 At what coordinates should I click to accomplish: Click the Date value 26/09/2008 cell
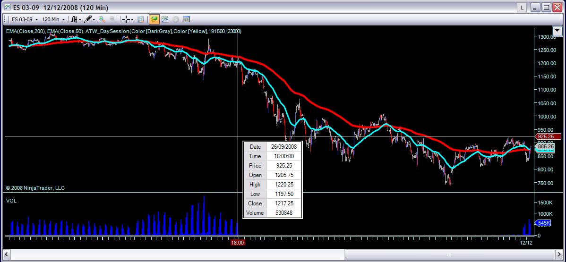tap(283, 147)
